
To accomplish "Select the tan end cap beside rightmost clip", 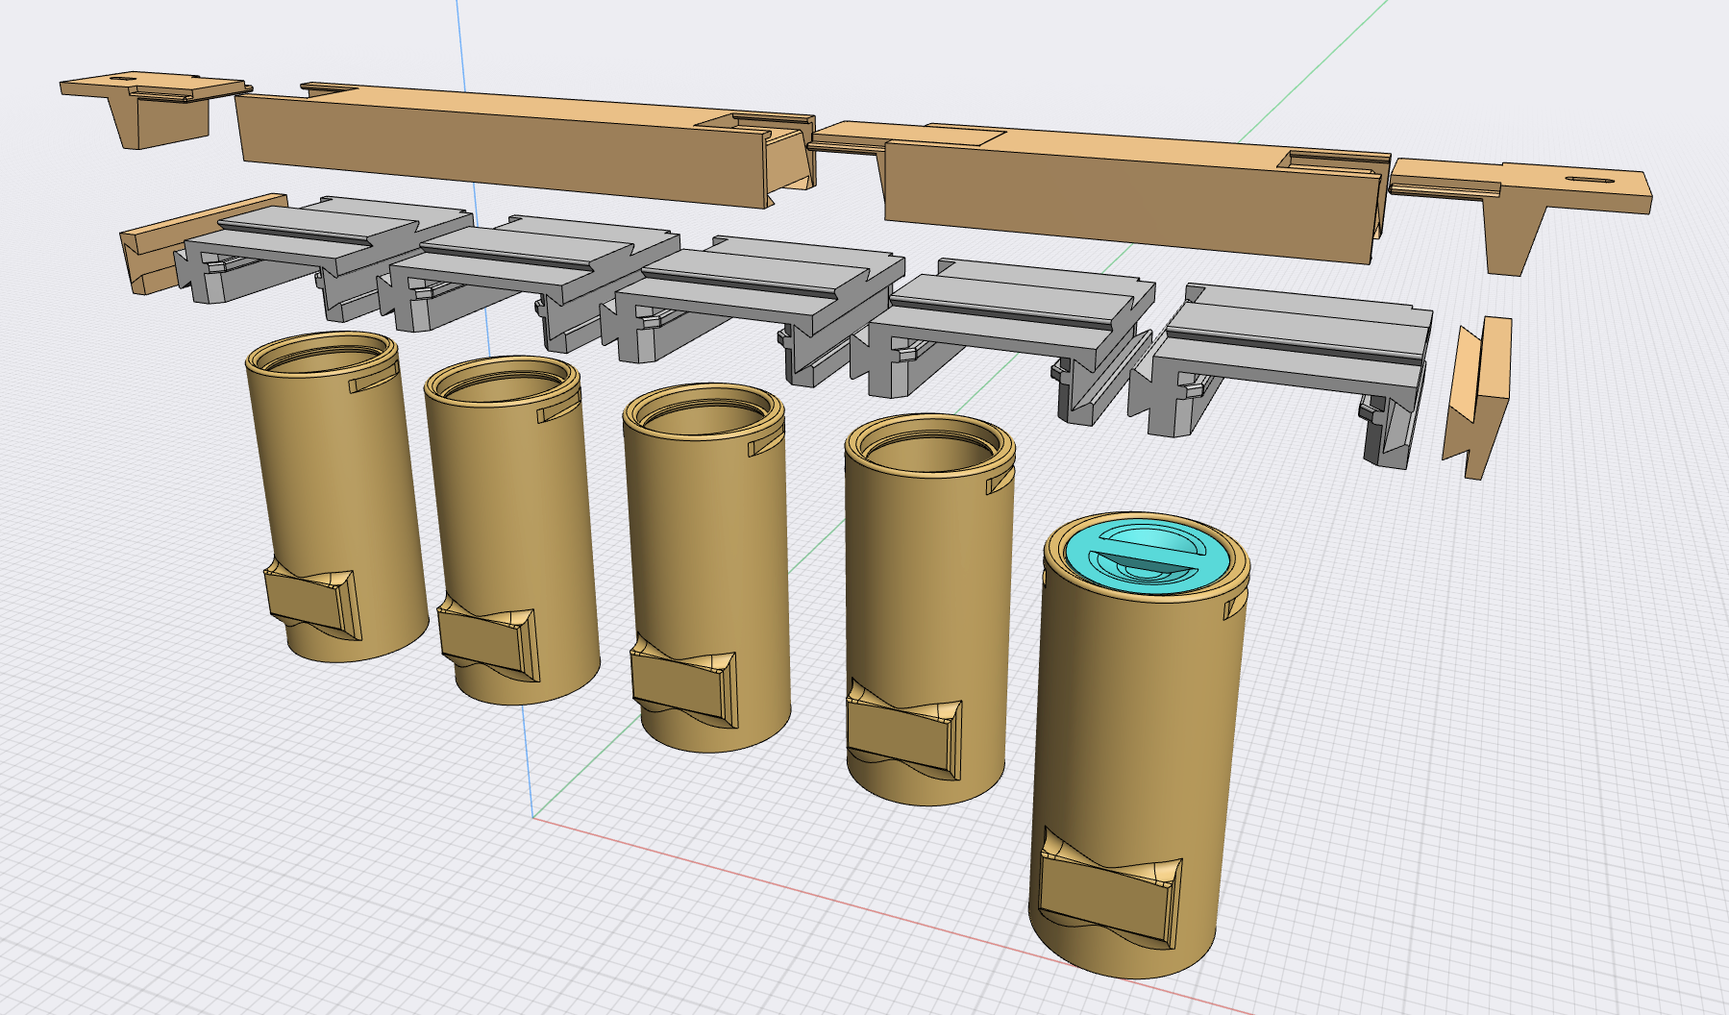I will point(1477,396).
